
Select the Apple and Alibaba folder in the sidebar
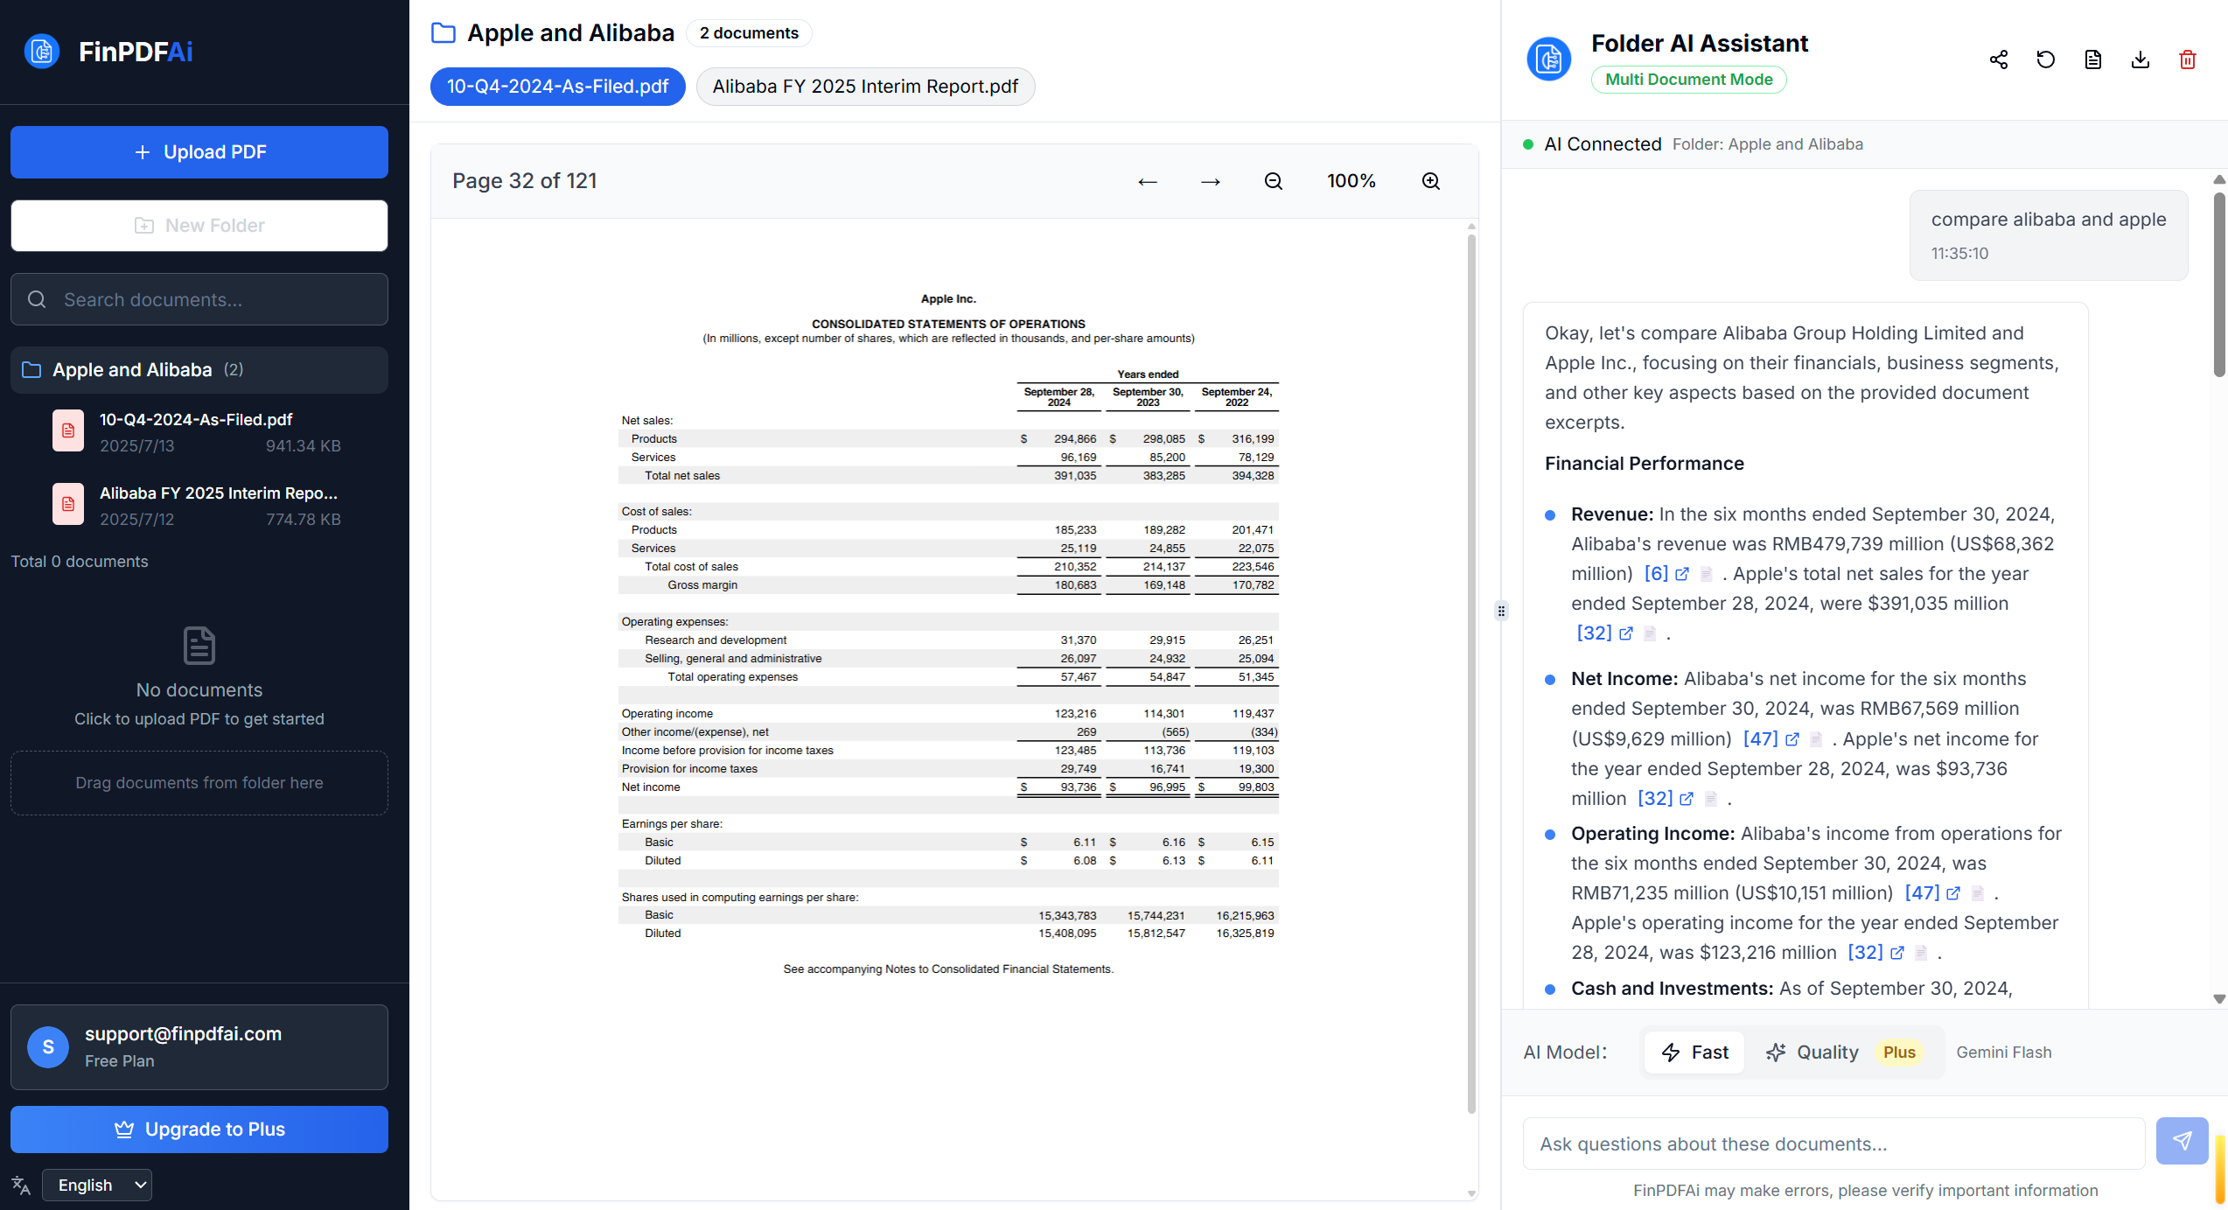coord(199,369)
